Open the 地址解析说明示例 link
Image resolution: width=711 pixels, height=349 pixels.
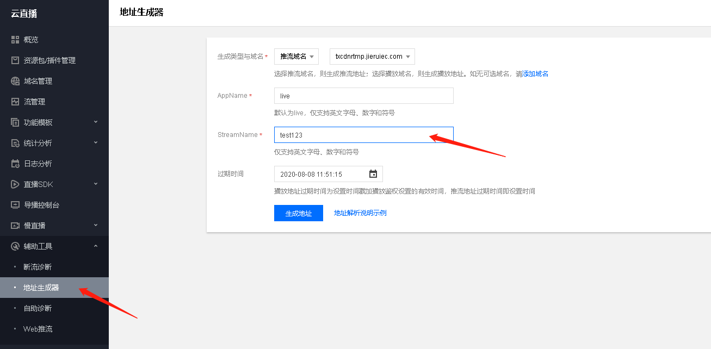(360, 213)
